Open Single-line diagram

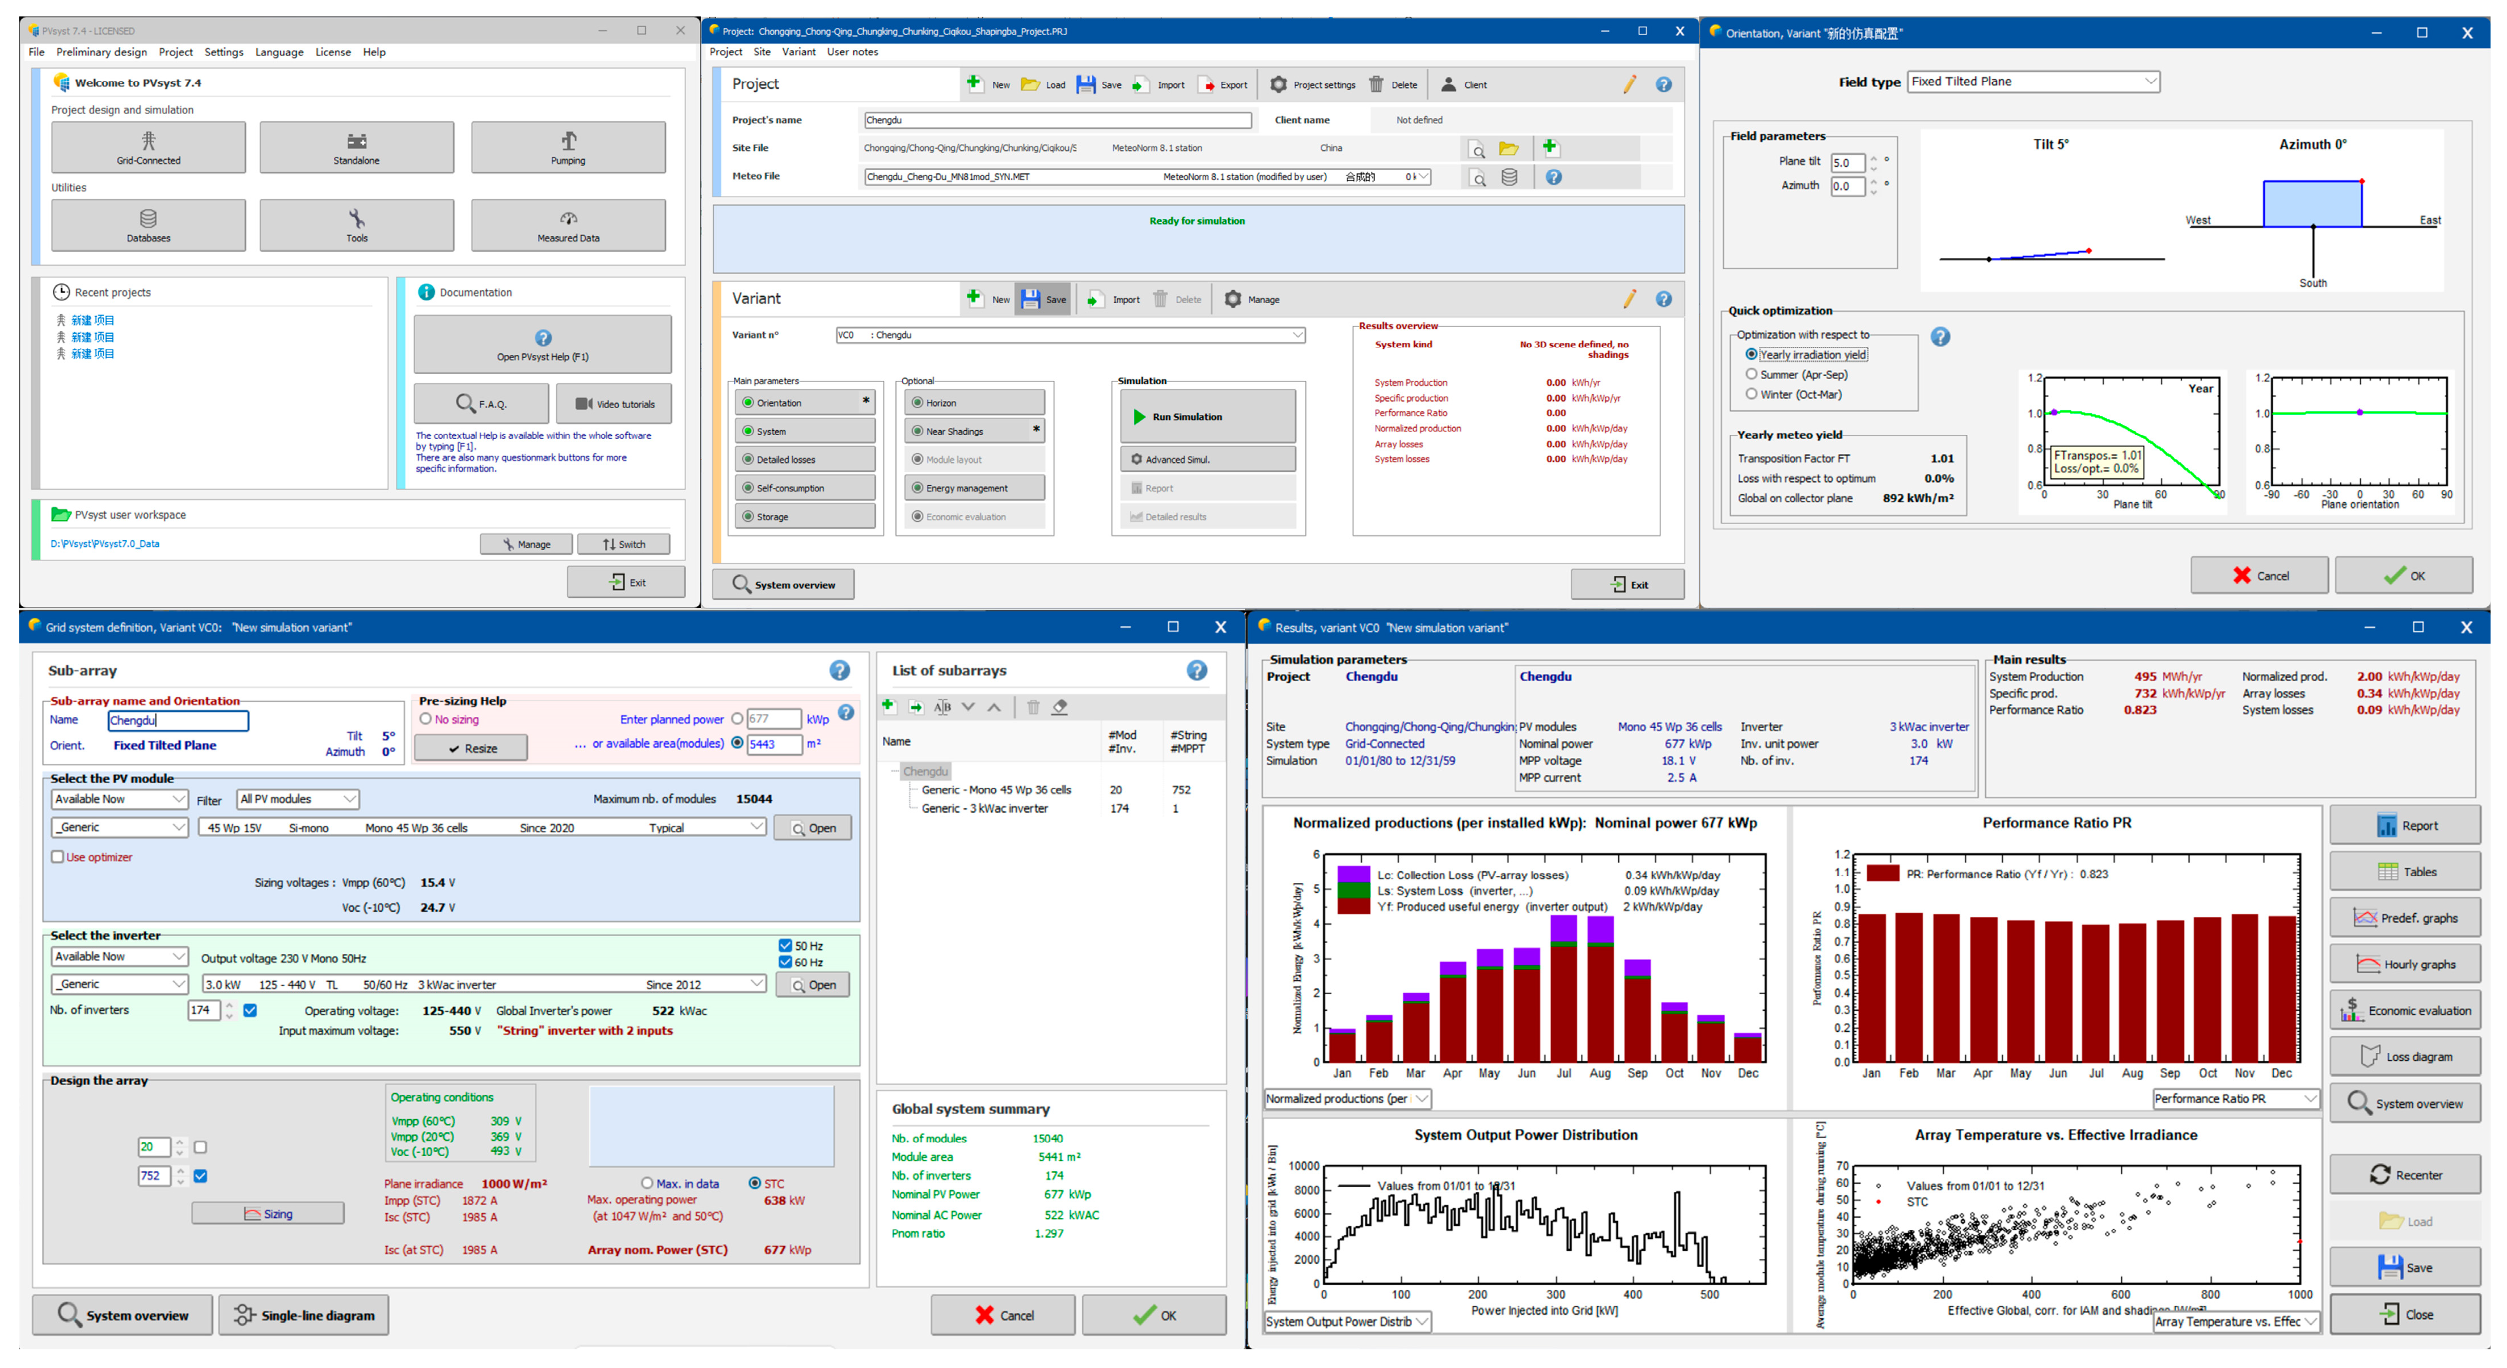tap(303, 1315)
